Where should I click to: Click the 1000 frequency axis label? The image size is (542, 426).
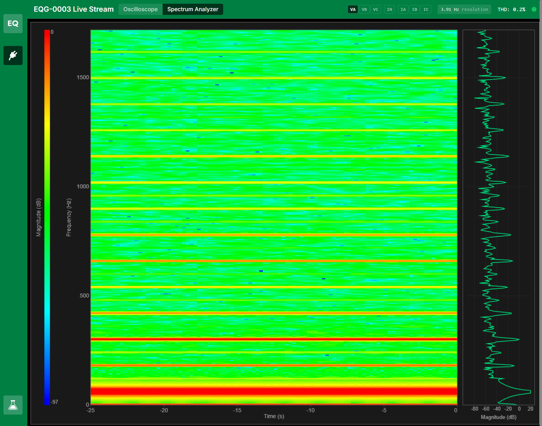click(83, 187)
